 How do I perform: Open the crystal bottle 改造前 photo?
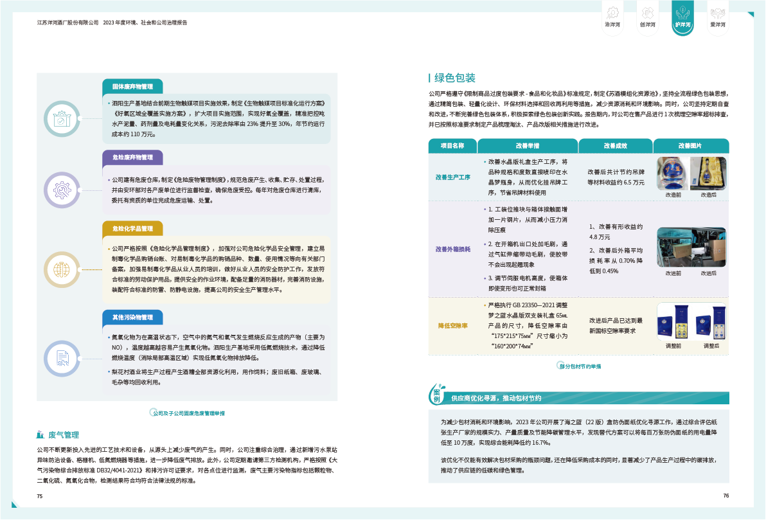(x=672, y=174)
